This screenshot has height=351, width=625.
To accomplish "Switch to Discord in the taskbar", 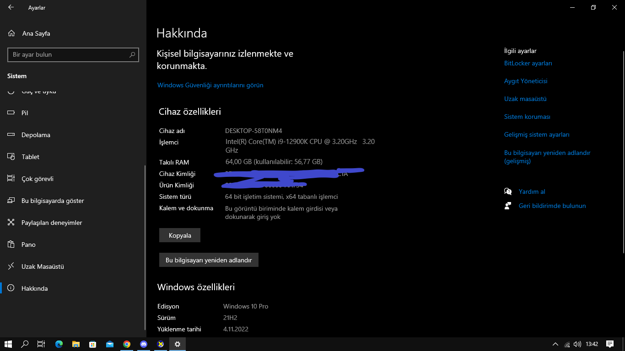I will point(144,344).
